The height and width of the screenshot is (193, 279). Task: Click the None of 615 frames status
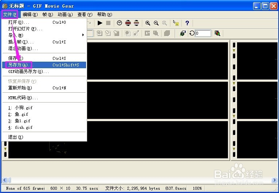25,188
